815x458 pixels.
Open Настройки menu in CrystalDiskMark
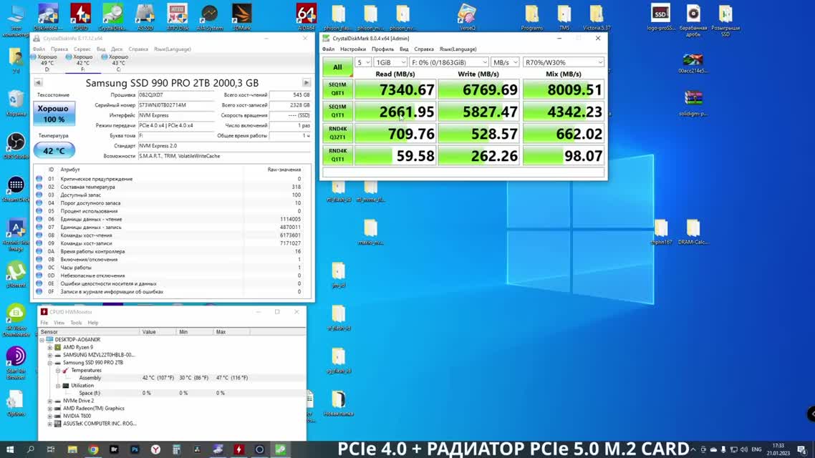click(x=353, y=49)
